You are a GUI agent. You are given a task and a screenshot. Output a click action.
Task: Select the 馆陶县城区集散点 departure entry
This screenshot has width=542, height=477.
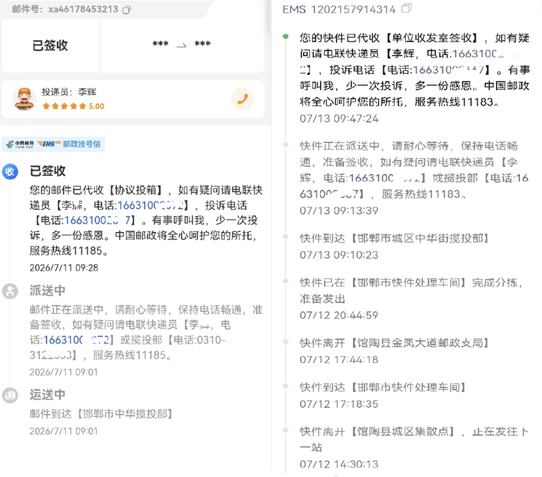(414, 439)
